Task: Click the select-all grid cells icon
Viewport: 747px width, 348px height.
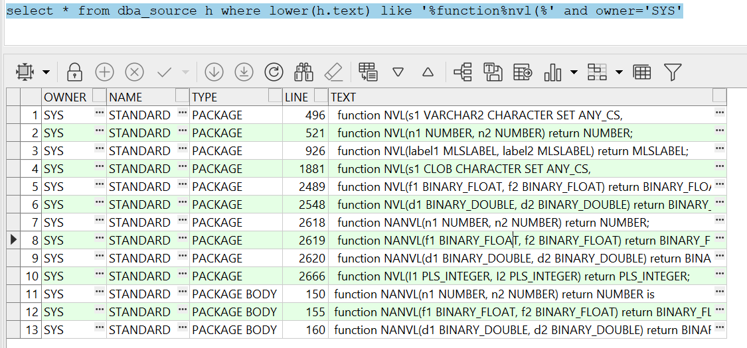Action: [25, 72]
